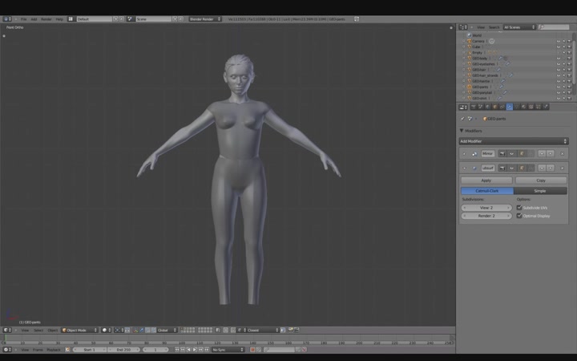577x361 pixels.
Task: Move the Subsurf modifier down
Action: tap(550, 168)
